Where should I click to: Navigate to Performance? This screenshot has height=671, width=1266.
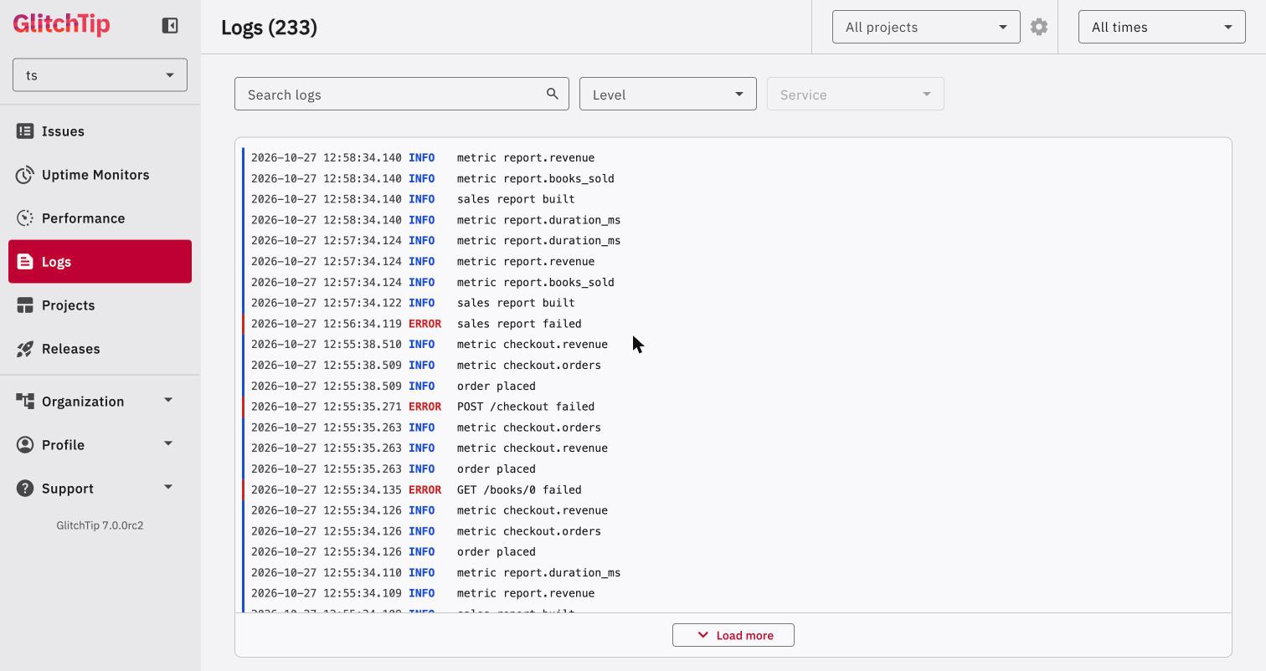coord(100,218)
